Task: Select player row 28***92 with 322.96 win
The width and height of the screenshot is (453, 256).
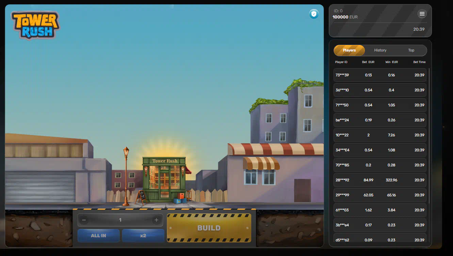Action: (380, 180)
